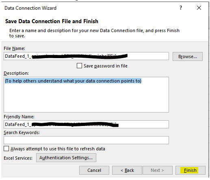The height and width of the screenshot is (180, 210).
Task: Click the Search Keywords label
Action: 22,132
